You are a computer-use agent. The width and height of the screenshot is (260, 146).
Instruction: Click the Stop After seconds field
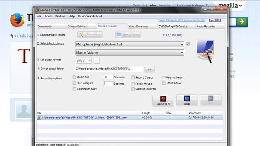click(x=108, y=77)
